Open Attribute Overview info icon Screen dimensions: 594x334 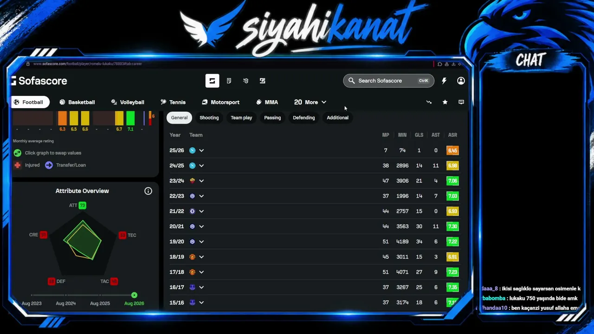tap(148, 191)
